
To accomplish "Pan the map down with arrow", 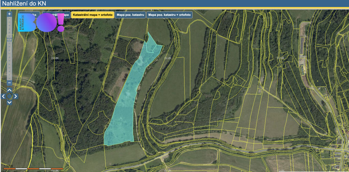I will click(x=10, y=102).
